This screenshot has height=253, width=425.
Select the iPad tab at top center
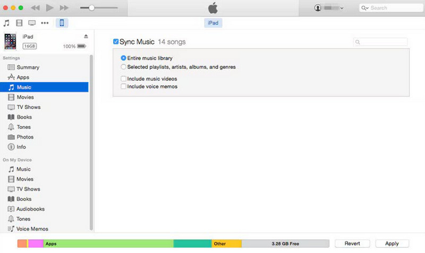coord(213,23)
